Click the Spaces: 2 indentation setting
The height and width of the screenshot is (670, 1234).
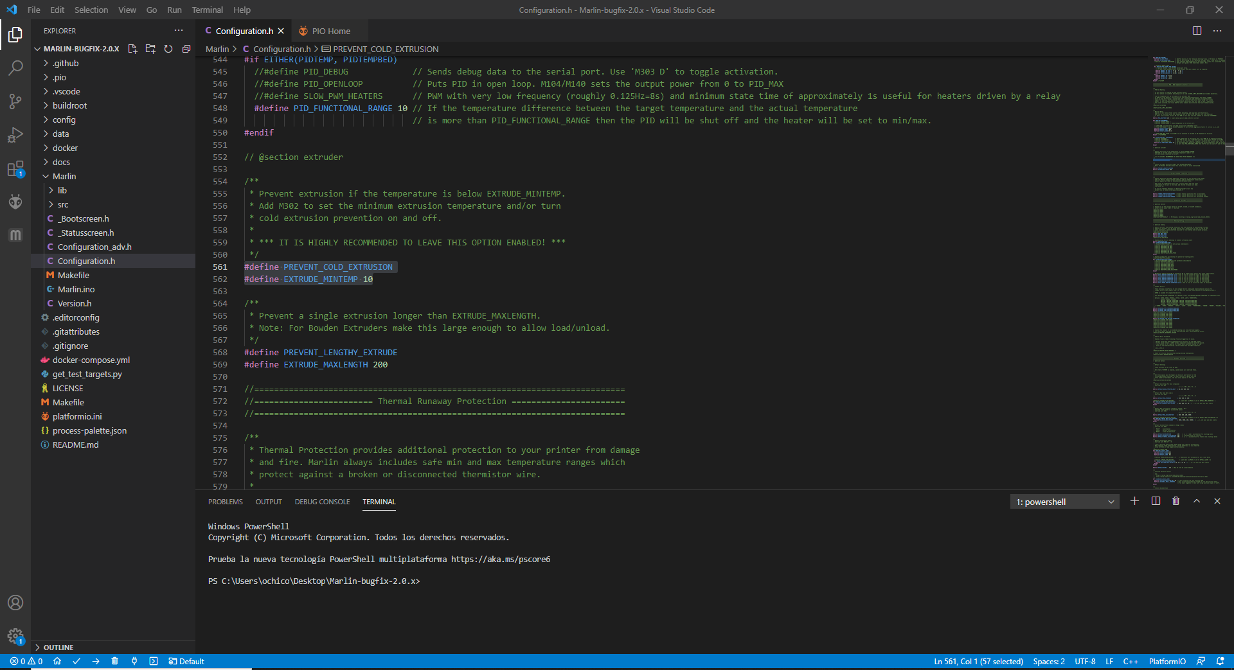coord(1048,661)
